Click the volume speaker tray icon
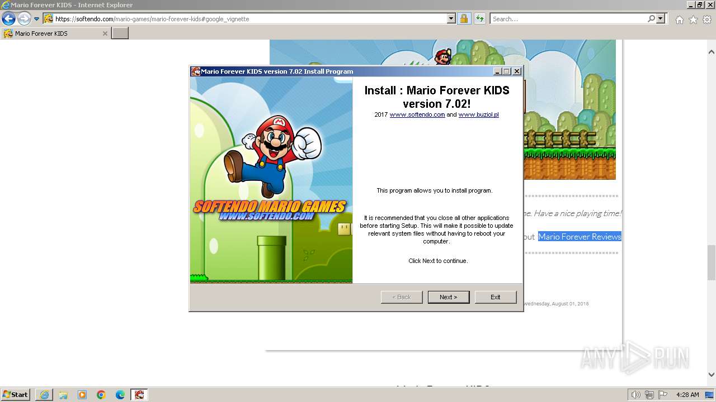716x402 pixels. (635, 395)
